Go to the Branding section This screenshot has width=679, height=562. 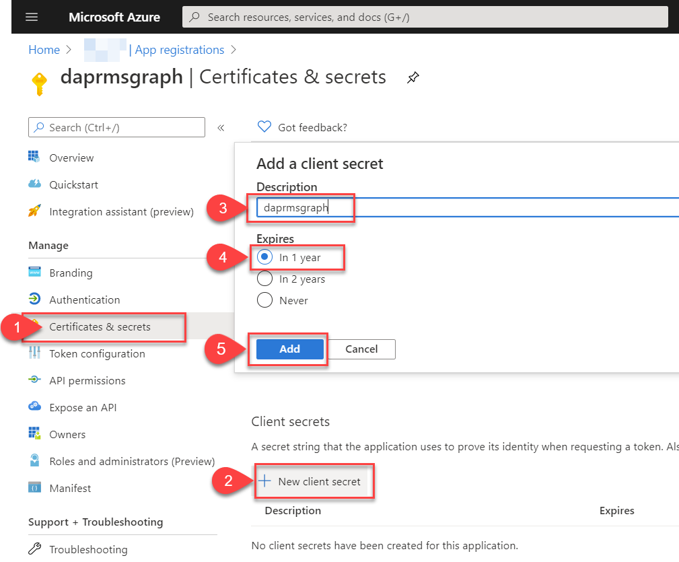[x=71, y=273]
